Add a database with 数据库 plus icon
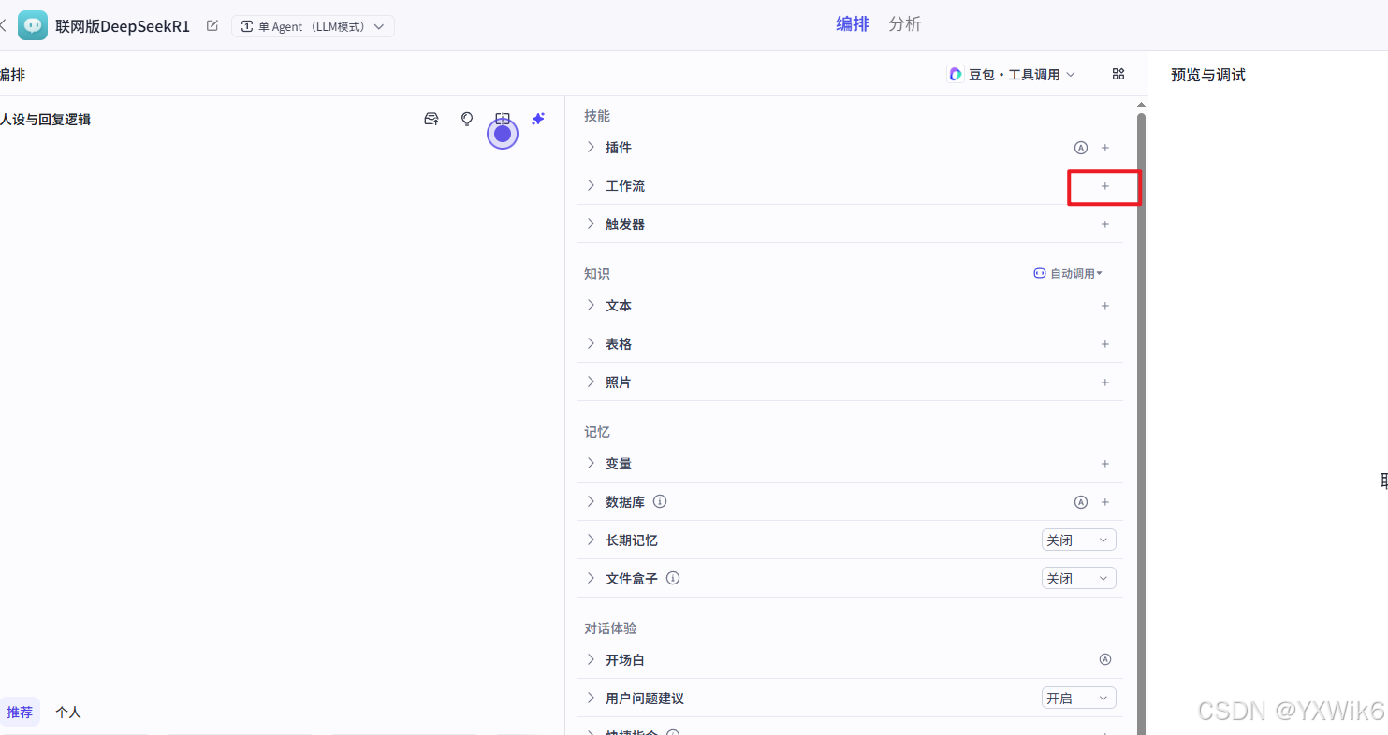Image resolution: width=1388 pixels, height=735 pixels. click(x=1105, y=502)
